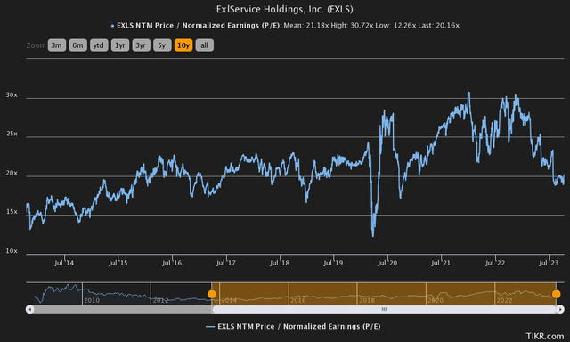
Task: Click the 10x y-axis label
Action: (x=12, y=251)
